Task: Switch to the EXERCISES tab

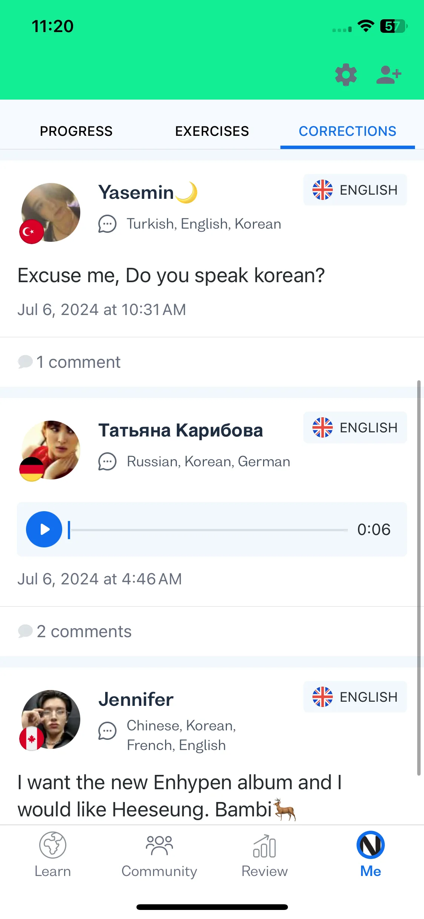Action: 212,131
